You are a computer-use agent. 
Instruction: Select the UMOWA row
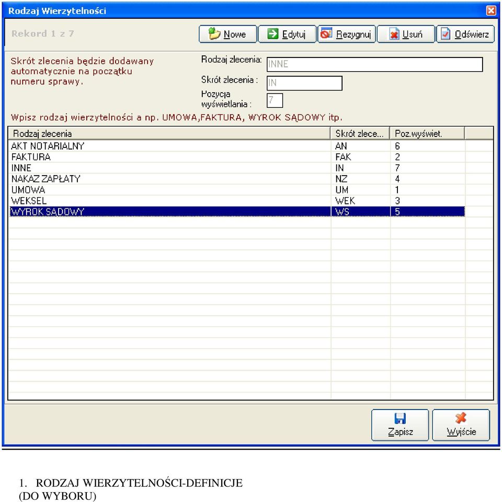pyautogui.click(x=237, y=190)
